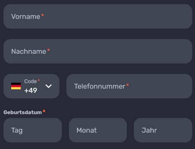
Task: Click the Nachname placeholder text
Action: (x=29, y=51)
